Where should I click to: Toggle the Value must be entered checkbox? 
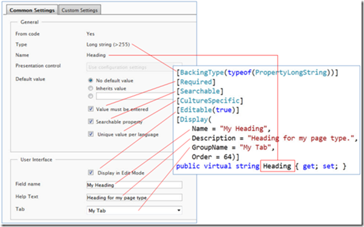click(x=91, y=109)
